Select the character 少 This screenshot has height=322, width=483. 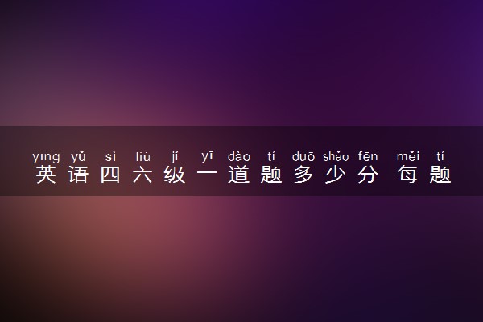pos(336,174)
